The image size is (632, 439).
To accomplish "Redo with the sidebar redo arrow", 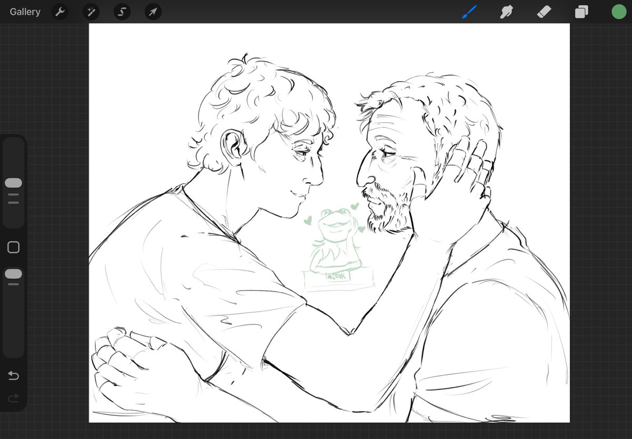I will (x=13, y=397).
